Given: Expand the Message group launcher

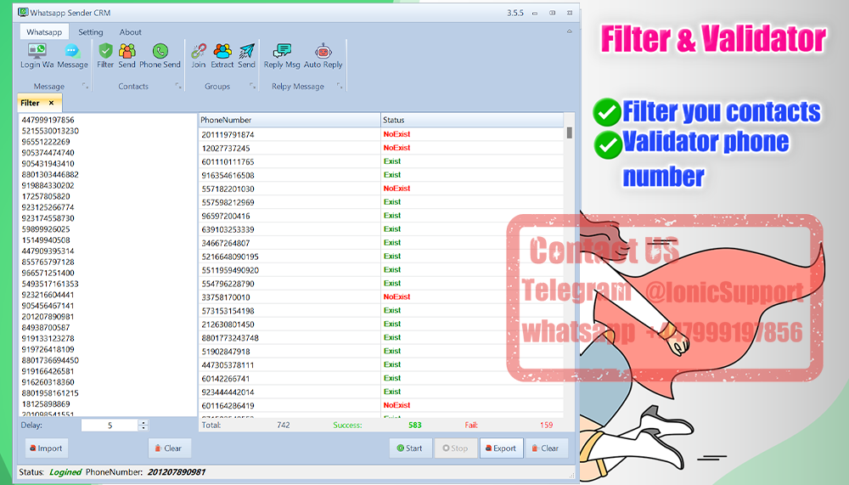Looking at the screenshot, I should tap(85, 86).
